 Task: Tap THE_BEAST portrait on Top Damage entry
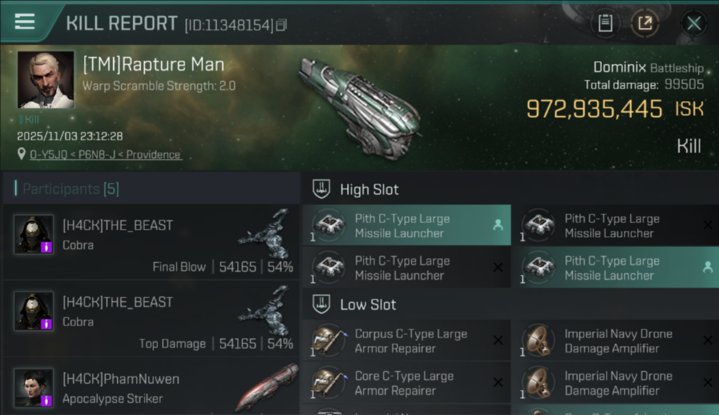pos(34,311)
